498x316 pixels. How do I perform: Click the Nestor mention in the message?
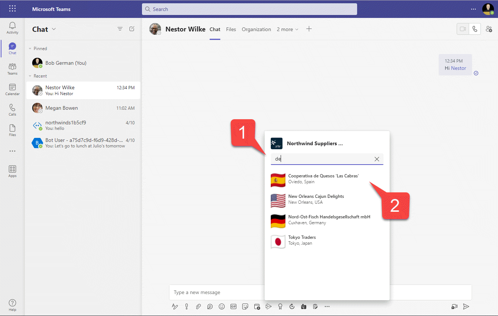click(458, 68)
